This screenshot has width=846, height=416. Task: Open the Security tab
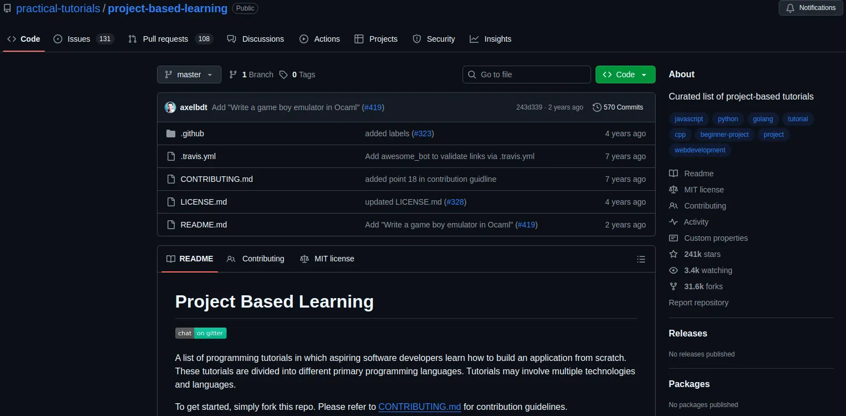(x=434, y=39)
